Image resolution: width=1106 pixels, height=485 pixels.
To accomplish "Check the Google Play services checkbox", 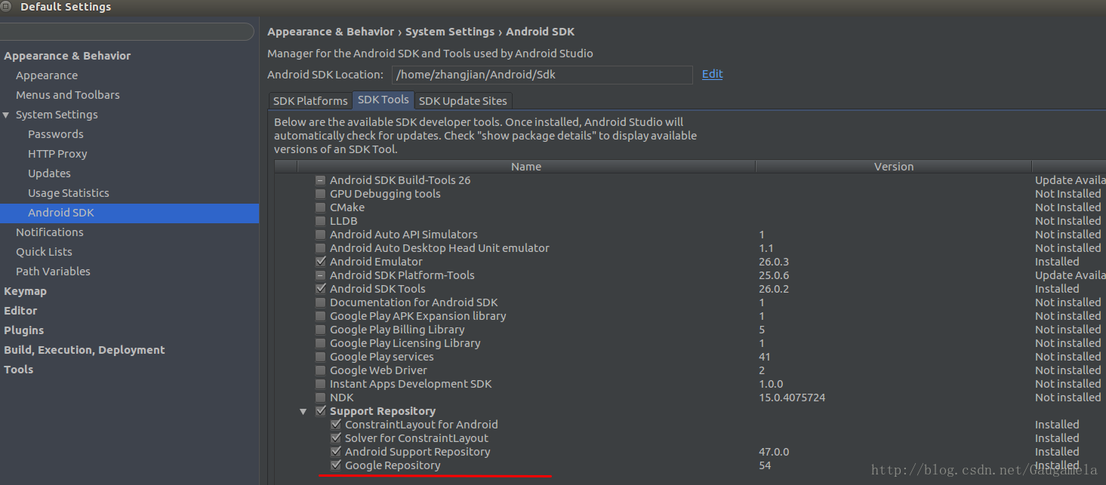I will [321, 357].
